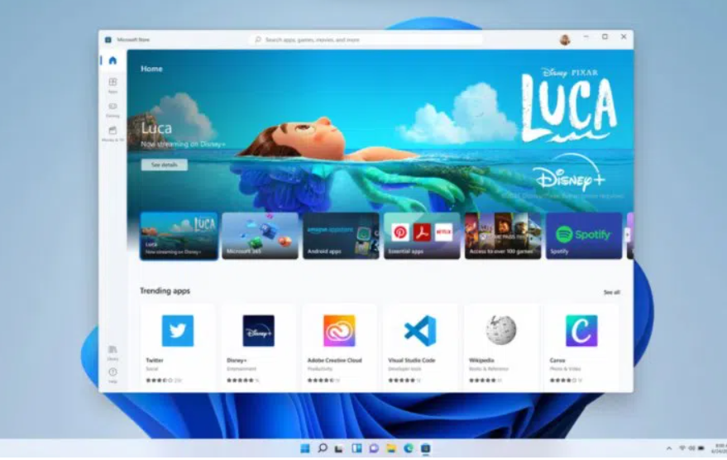Open the Gaming section in sidebar

[x=112, y=108]
